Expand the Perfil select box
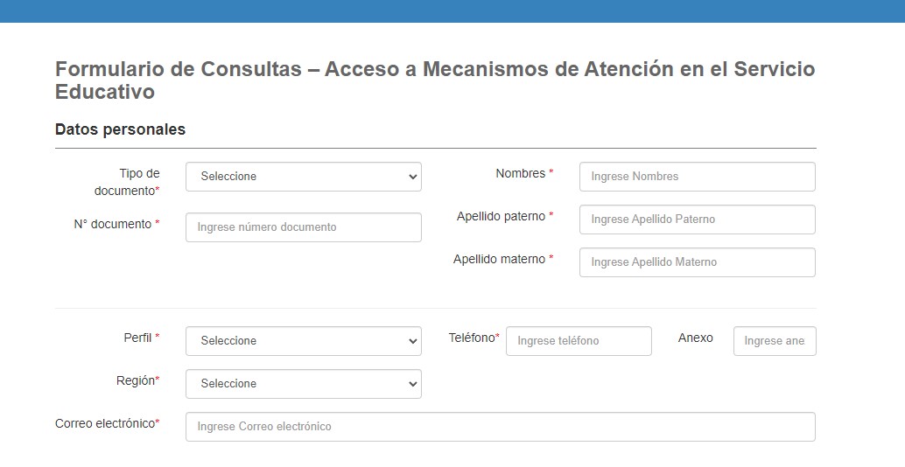 point(303,341)
